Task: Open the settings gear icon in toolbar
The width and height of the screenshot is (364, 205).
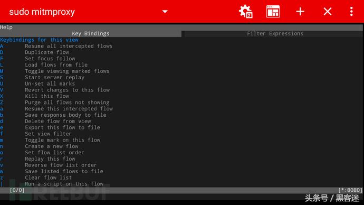Action: coord(246,12)
